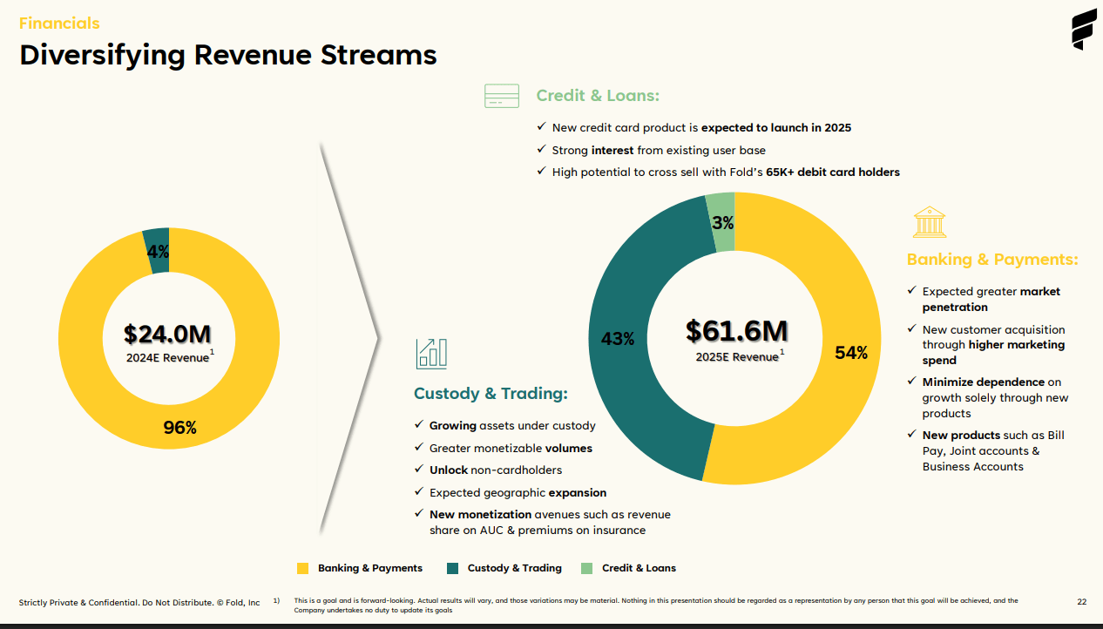1103x629 pixels.
Task: Select the yellow Banking & Payments legend swatch
Action: [x=302, y=567]
